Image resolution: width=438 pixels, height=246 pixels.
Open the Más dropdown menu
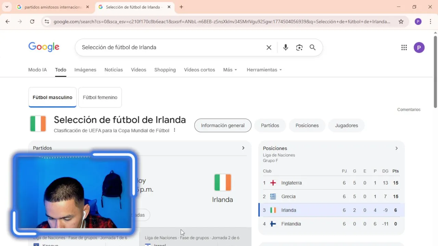point(230,70)
